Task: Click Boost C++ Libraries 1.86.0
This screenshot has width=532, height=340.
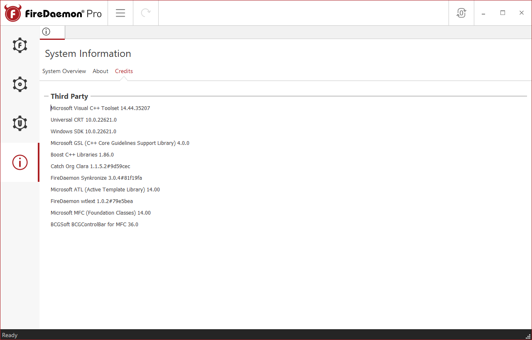Action: click(82, 155)
